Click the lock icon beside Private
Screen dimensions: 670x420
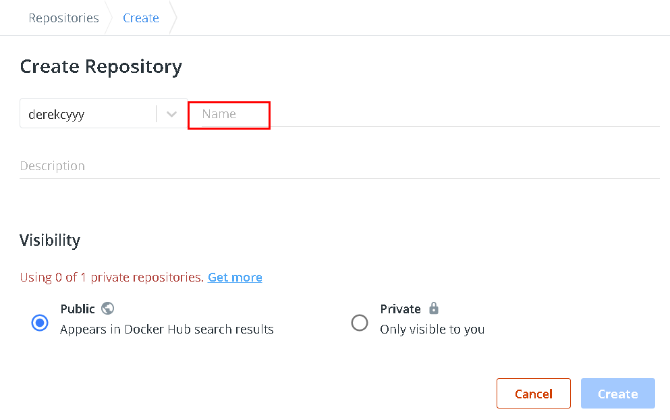click(434, 309)
